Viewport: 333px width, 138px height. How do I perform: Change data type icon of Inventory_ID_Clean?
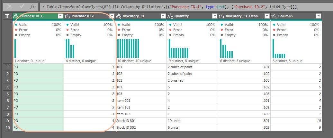(x=221, y=16)
